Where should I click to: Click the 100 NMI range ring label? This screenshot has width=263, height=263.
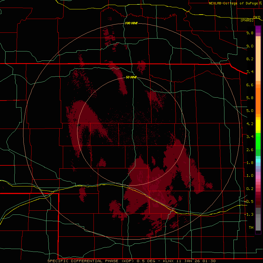click(131, 23)
